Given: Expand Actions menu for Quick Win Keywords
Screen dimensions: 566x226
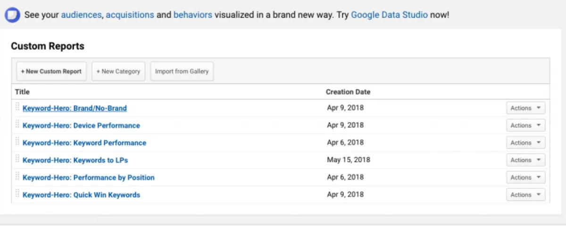Looking at the screenshot, I should [x=525, y=195].
